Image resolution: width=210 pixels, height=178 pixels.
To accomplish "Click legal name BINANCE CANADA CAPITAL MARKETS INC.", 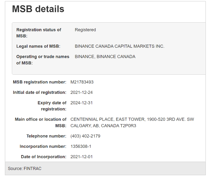I will 119,46.
